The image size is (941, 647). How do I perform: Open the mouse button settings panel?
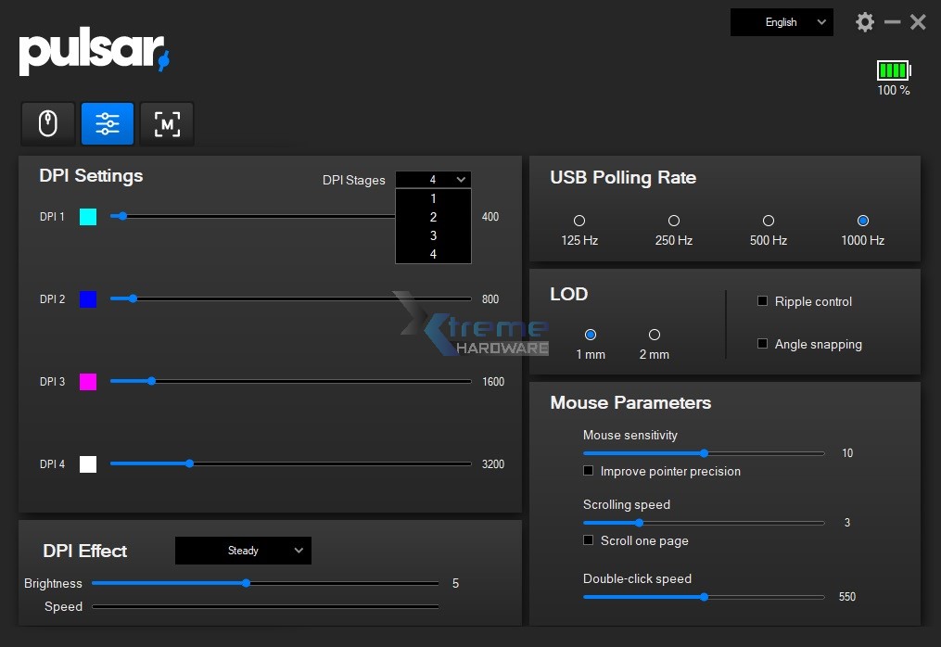pos(48,122)
